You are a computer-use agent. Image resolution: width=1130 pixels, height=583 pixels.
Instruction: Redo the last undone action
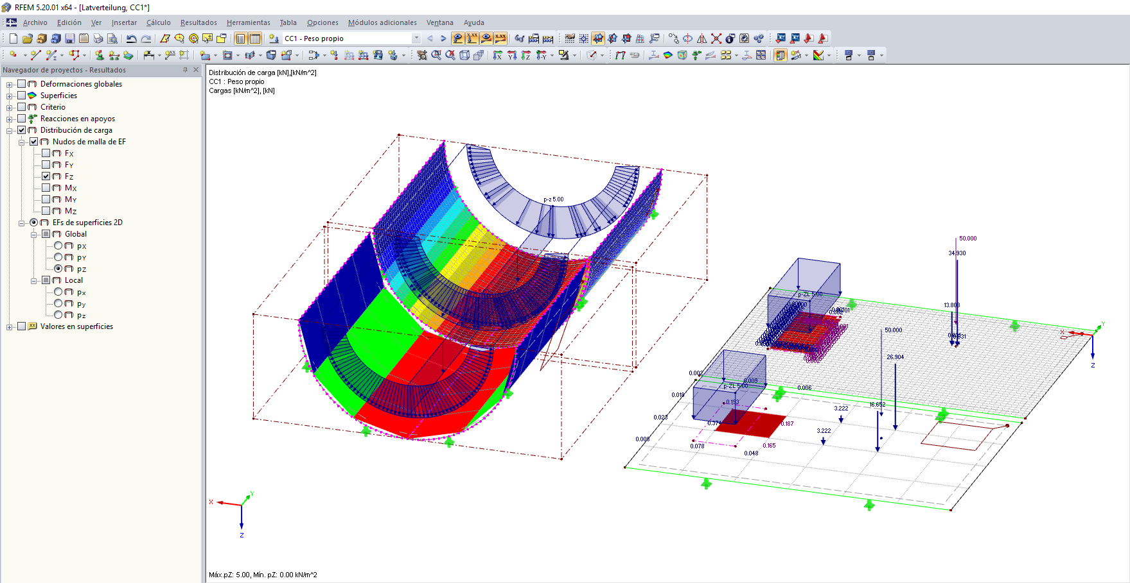146,38
